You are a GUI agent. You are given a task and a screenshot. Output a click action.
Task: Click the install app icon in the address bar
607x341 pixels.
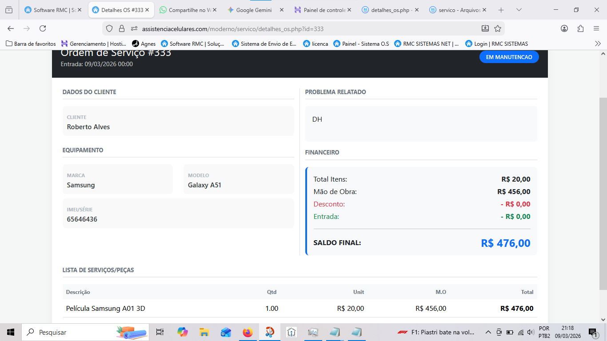tap(485, 28)
